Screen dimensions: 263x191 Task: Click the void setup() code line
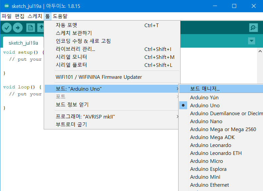tap(24, 52)
